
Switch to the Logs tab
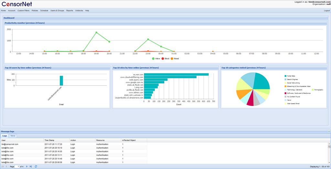(5, 136)
